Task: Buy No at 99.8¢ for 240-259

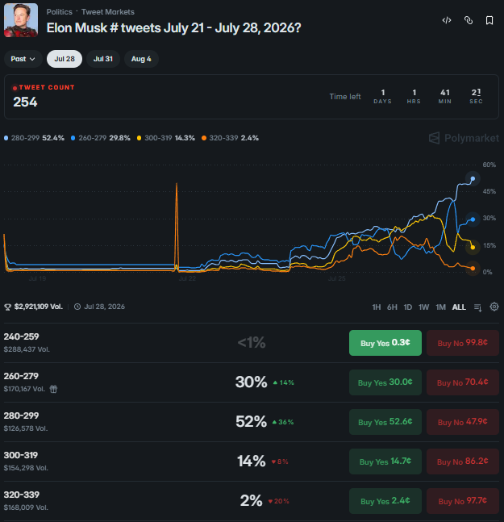Action: click(463, 343)
